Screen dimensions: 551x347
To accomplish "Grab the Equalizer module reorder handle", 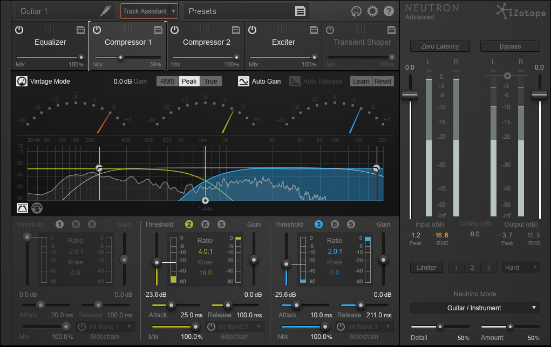I will pyautogui.click(x=50, y=29).
